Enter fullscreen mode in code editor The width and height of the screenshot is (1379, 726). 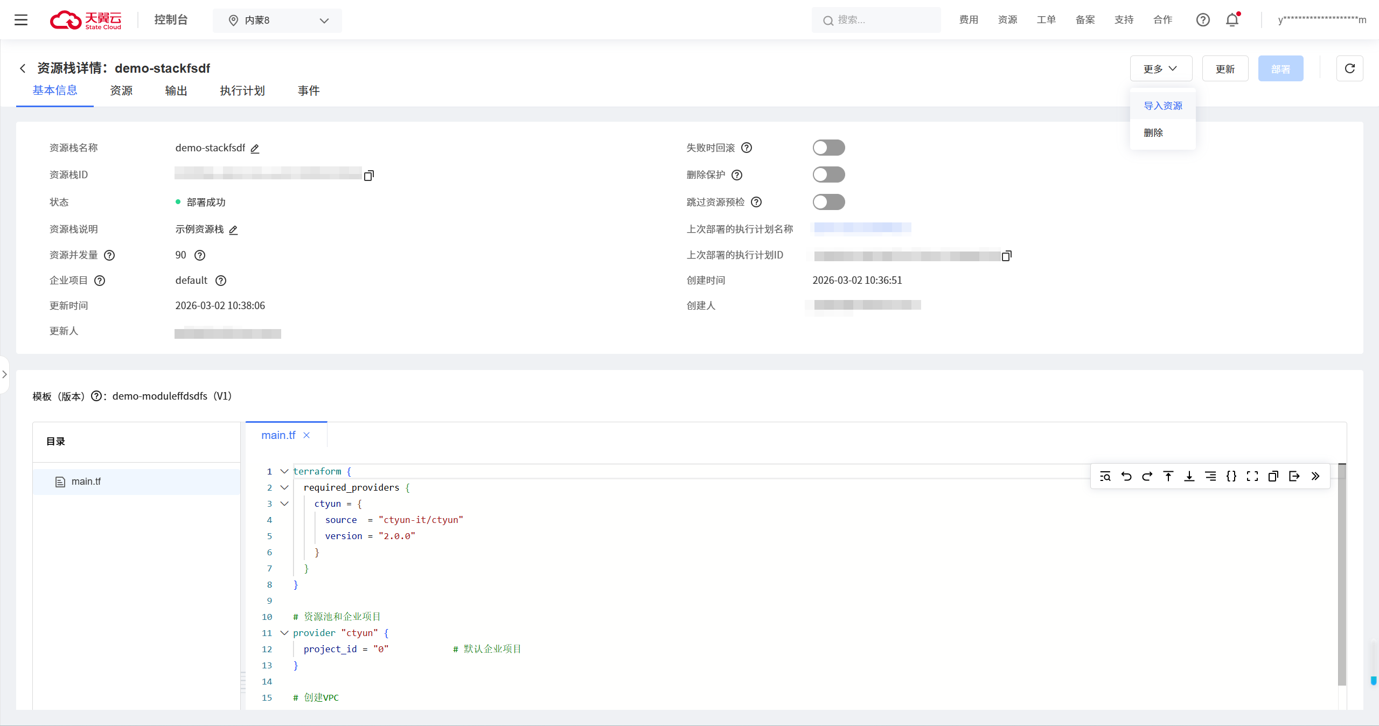pyautogui.click(x=1252, y=476)
